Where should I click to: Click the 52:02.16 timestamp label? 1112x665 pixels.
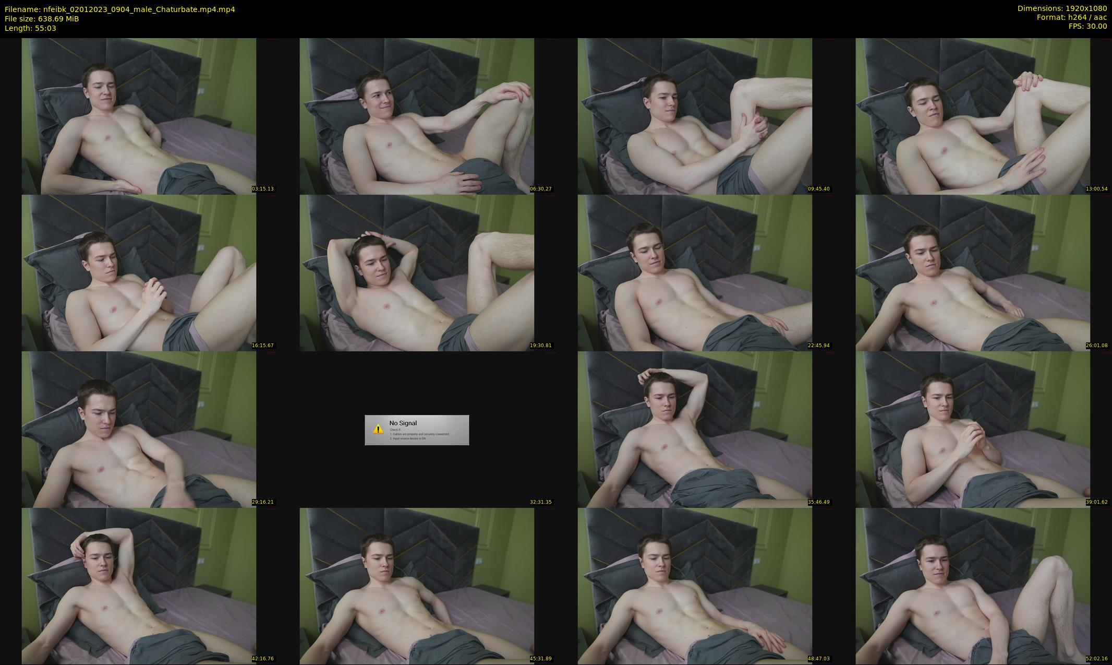click(x=1097, y=659)
